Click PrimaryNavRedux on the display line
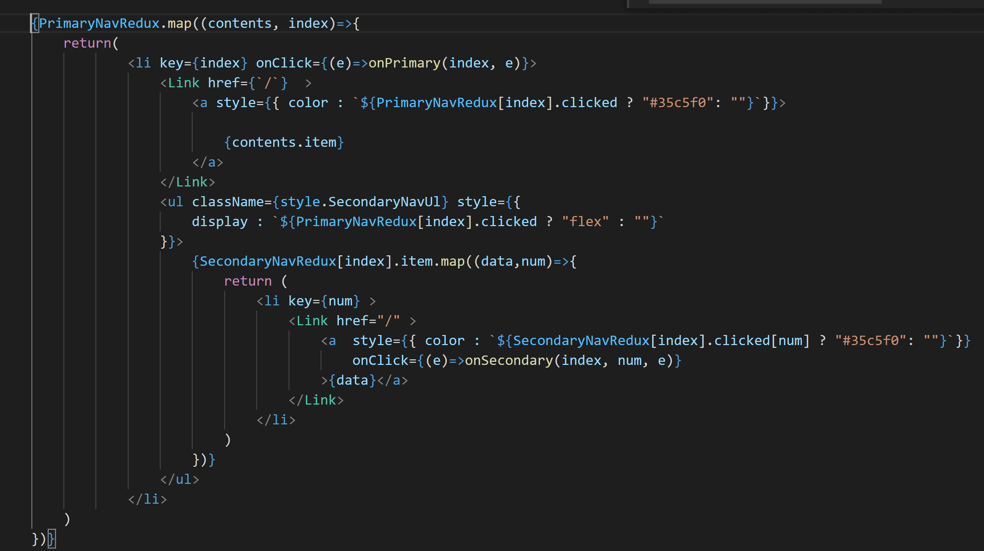The height and width of the screenshot is (551, 984). coord(356,222)
